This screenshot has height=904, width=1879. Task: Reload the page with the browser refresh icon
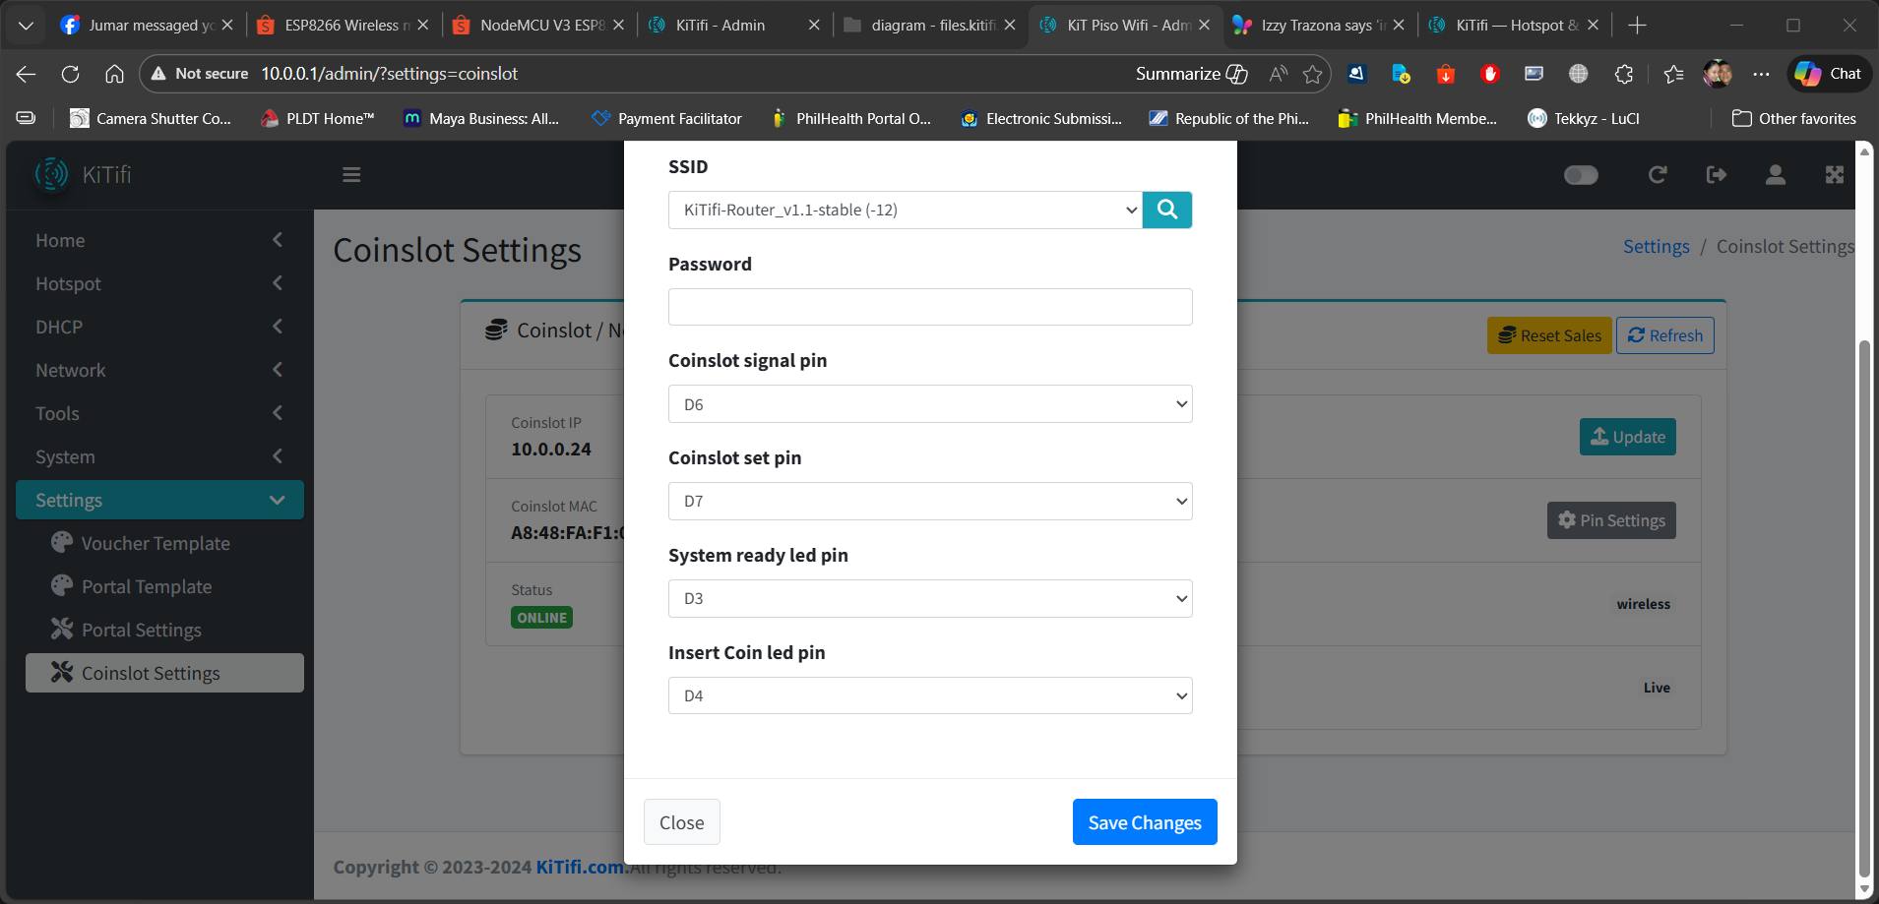[x=70, y=74]
